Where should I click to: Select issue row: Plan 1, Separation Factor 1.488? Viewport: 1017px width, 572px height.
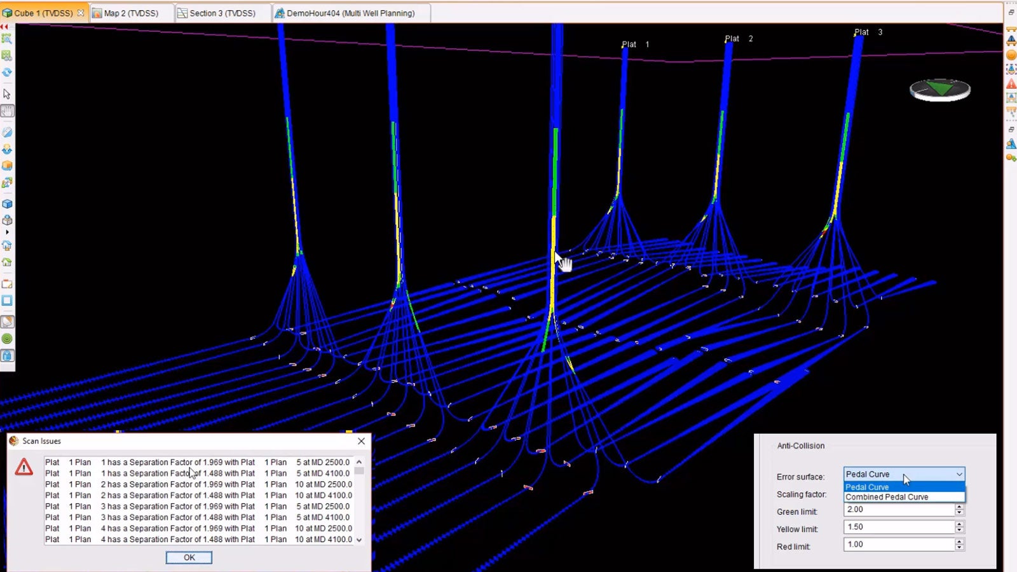coord(198,473)
